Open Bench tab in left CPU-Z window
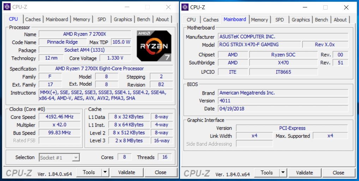Screen dimensions: 359x181 (144, 19)
